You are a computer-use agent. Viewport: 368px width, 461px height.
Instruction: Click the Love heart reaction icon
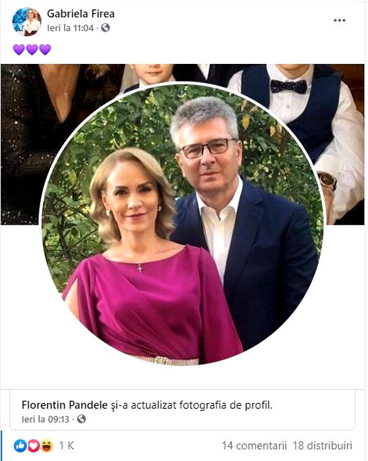pyautogui.click(x=34, y=446)
